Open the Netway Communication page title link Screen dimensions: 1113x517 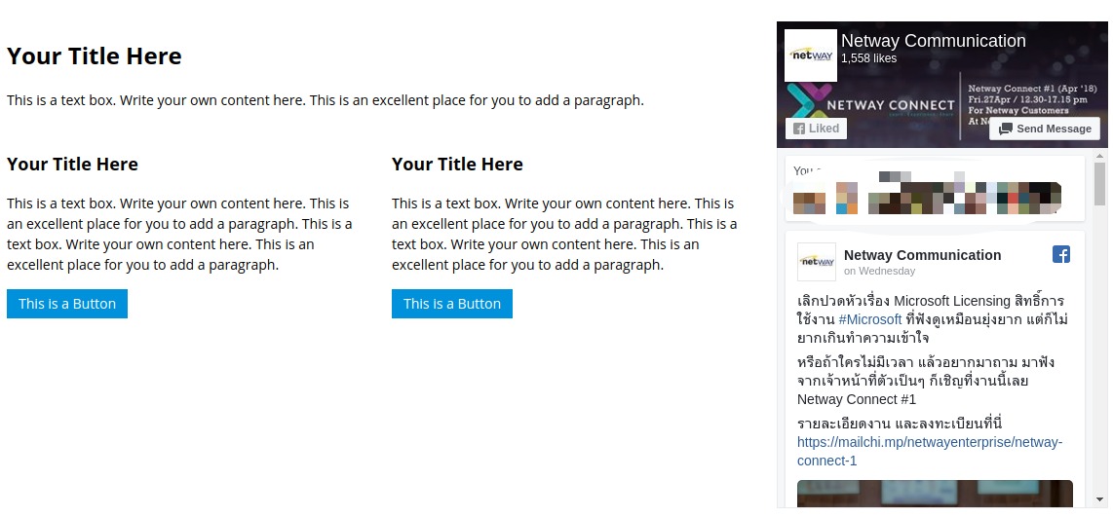pos(933,41)
